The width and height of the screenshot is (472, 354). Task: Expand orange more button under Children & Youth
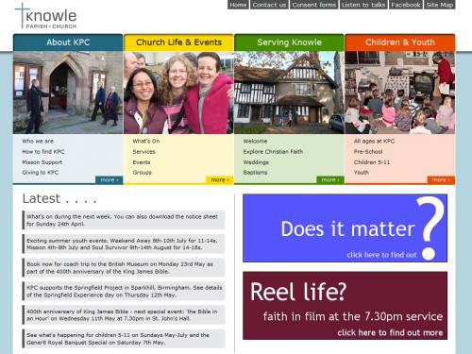coord(441,179)
